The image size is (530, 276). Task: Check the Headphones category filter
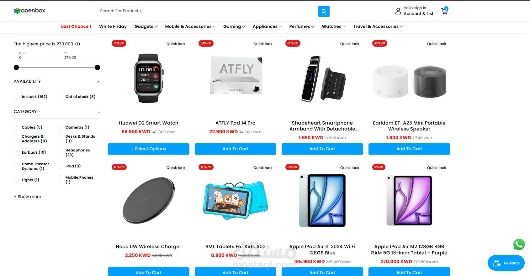click(x=61, y=151)
